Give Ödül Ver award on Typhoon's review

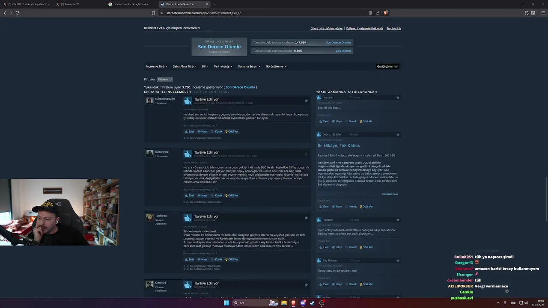tap(232, 260)
